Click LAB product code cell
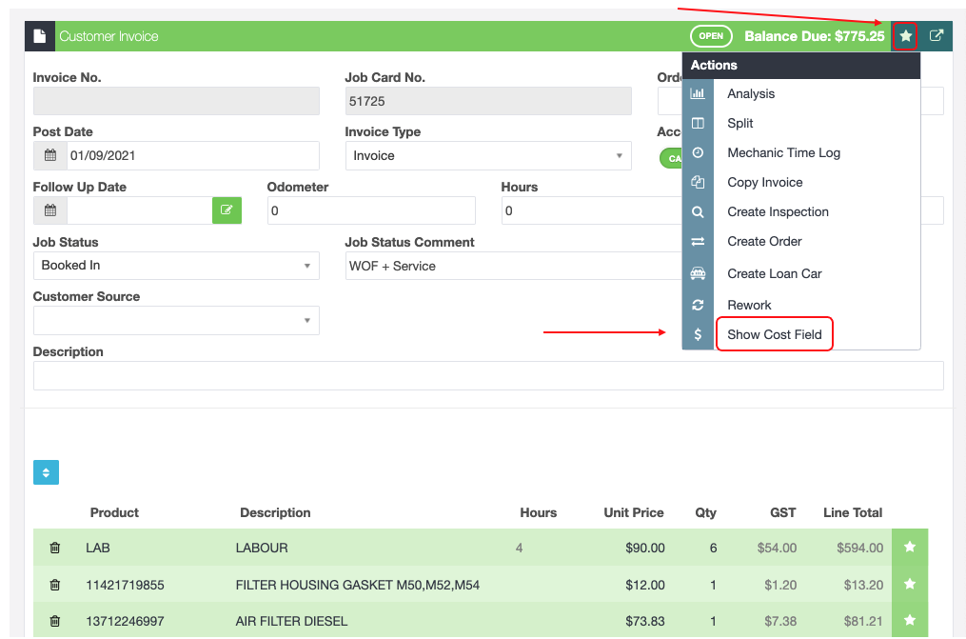 [98, 548]
